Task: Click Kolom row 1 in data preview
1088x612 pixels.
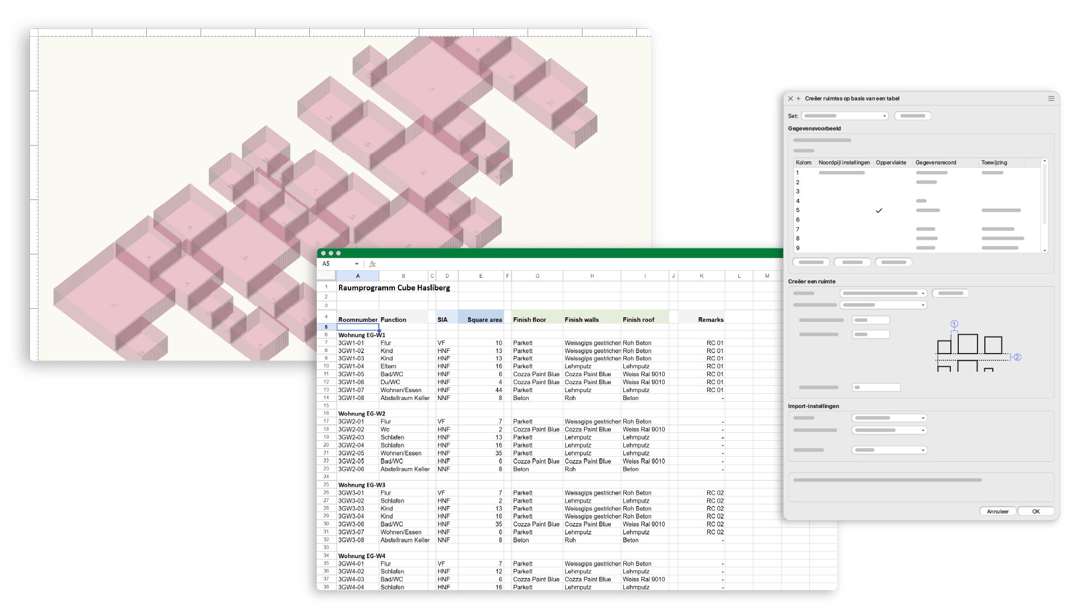Action: pyautogui.click(x=797, y=173)
